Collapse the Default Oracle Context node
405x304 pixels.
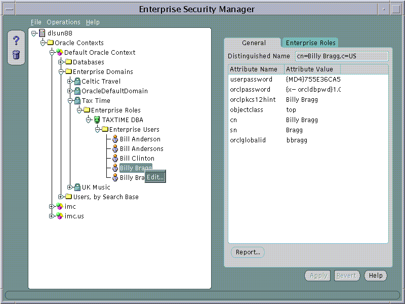point(52,53)
